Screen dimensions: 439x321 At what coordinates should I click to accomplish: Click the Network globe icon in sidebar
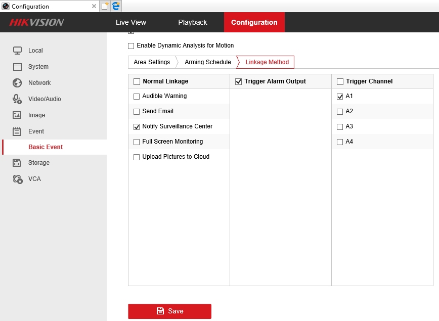(x=17, y=83)
